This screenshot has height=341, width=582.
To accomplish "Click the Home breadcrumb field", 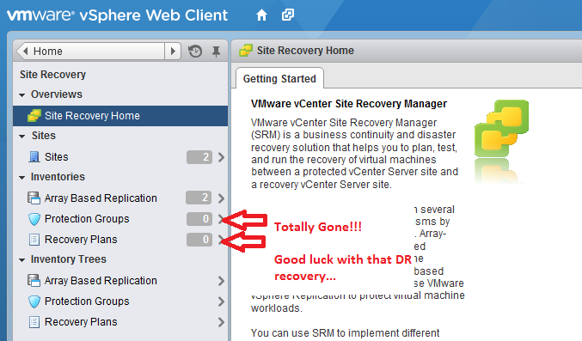I will point(98,51).
